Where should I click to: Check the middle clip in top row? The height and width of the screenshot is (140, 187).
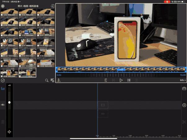point(20,15)
